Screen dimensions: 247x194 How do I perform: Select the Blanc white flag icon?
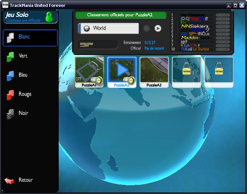pyautogui.click(x=10, y=37)
